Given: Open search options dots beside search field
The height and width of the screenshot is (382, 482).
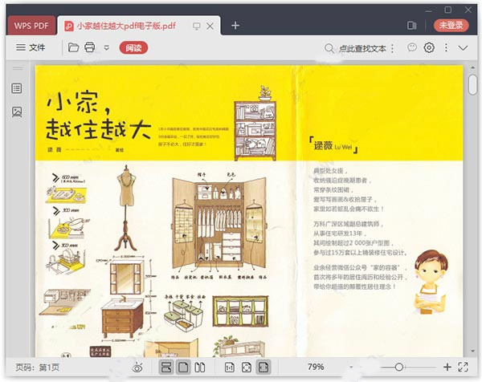Looking at the screenshot, I should (393, 48).
